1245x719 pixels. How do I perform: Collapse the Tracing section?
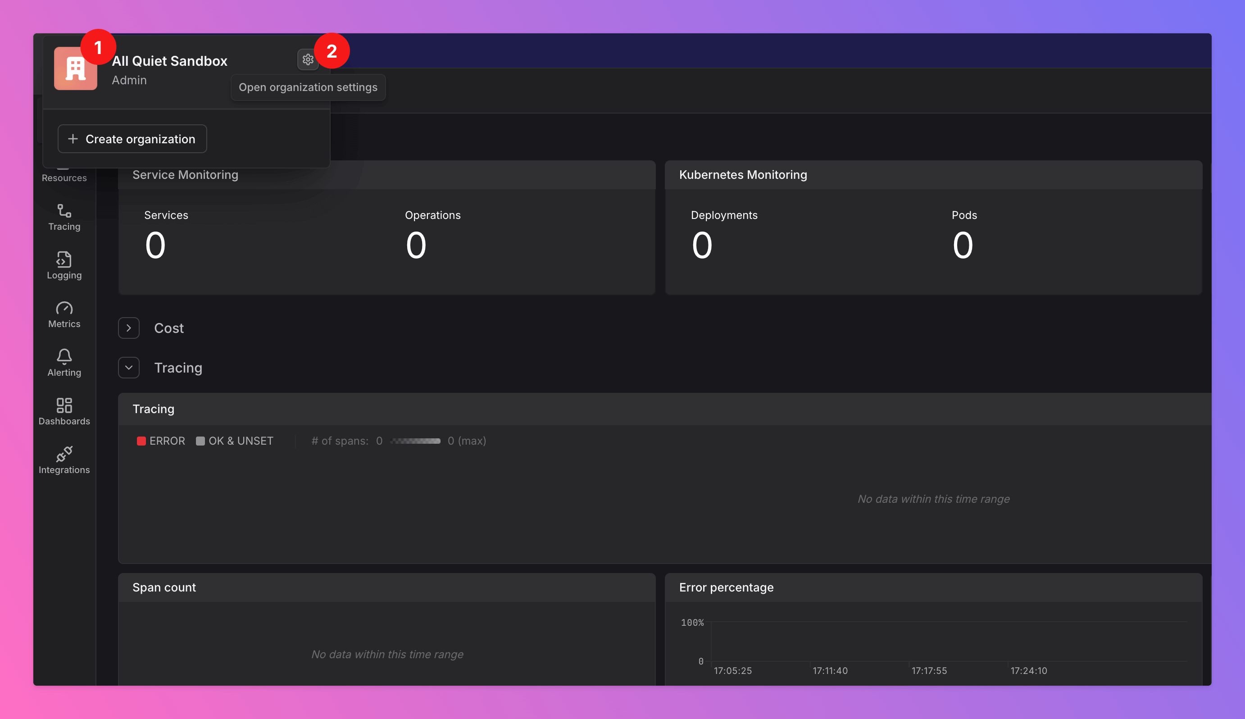pos(129,368)
